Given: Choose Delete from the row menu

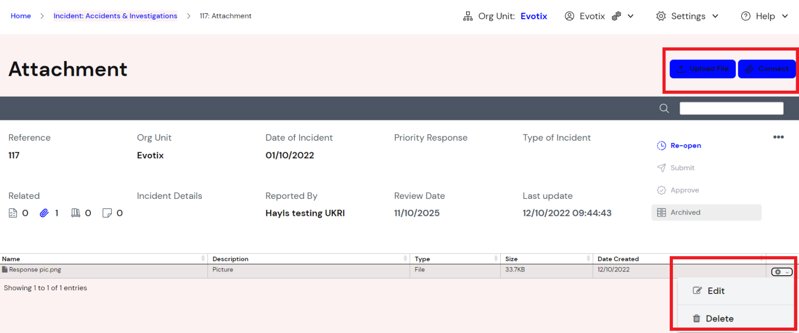Looking at the screenshot, I should [x=719, y=319].
